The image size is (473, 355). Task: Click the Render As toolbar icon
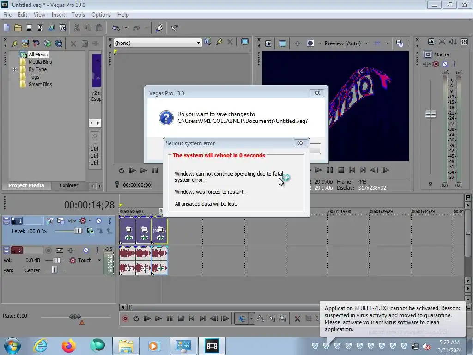tap(52, 28)
